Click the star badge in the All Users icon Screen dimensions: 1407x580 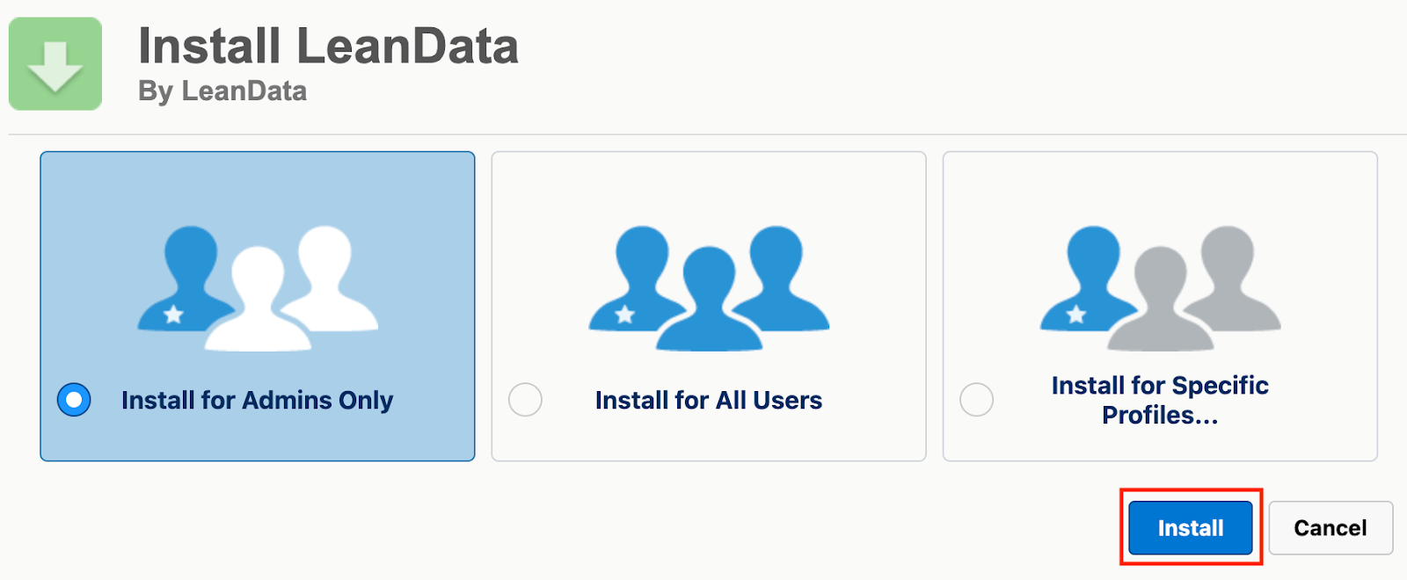tap(624, 315)
